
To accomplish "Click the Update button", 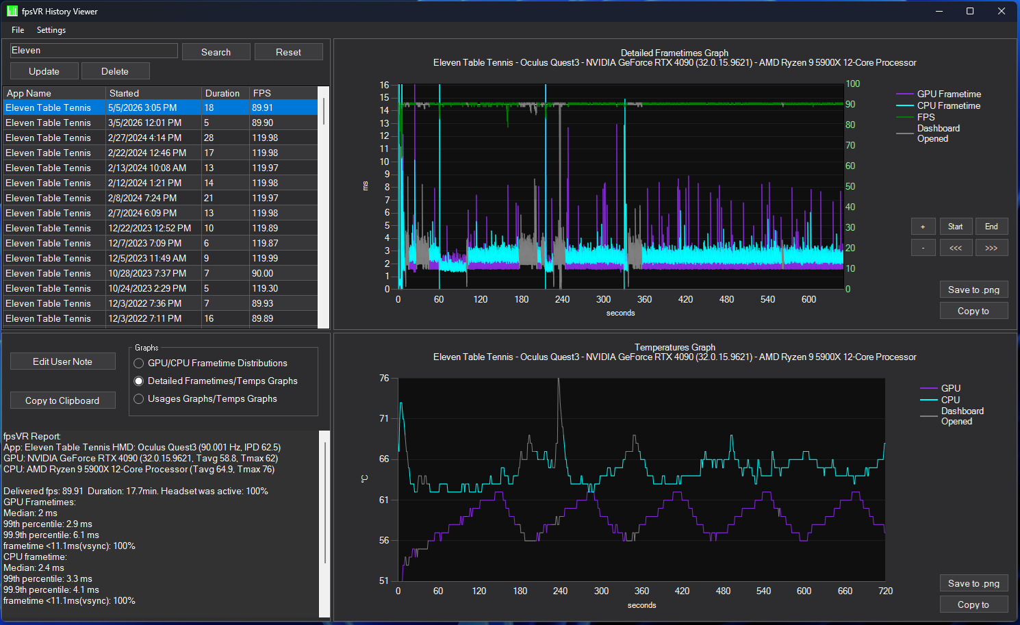I will coord(44,71).
